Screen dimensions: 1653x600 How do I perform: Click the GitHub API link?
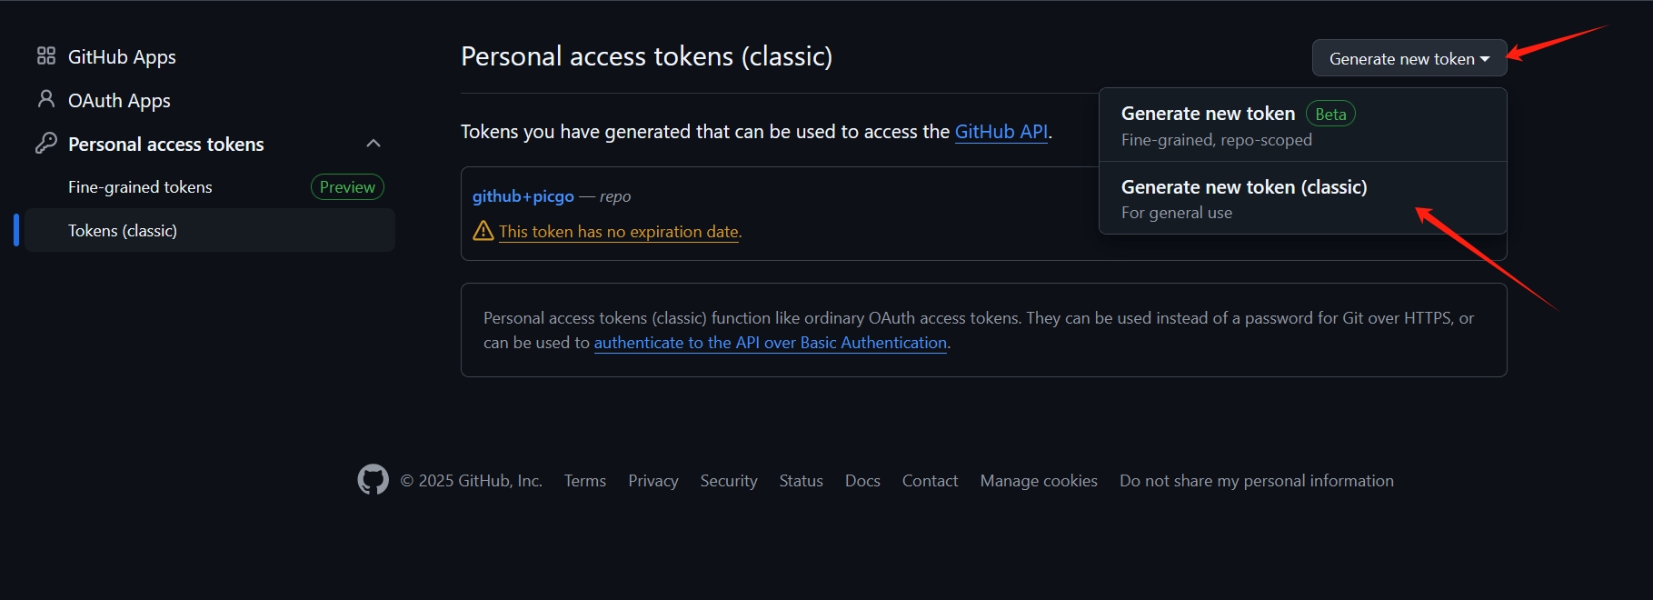click(1001, 132)
